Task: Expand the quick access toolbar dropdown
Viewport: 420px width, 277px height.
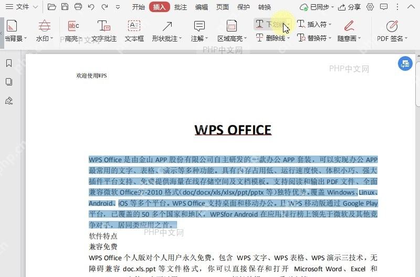Action: point(118,7)
